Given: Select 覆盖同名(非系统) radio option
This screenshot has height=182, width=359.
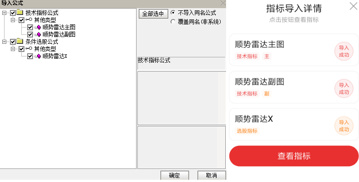Looking at the screenshot, I should (173, 22).
